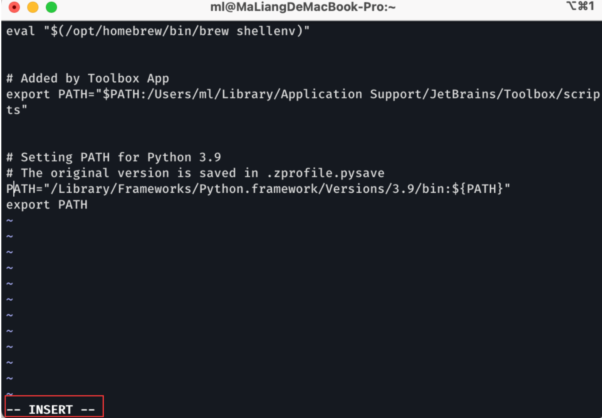Image resolution: width=602 pixels, height=418 pixels.
Task: Click the wrapped 'ts"' line fragment
Action: point(16,110)
